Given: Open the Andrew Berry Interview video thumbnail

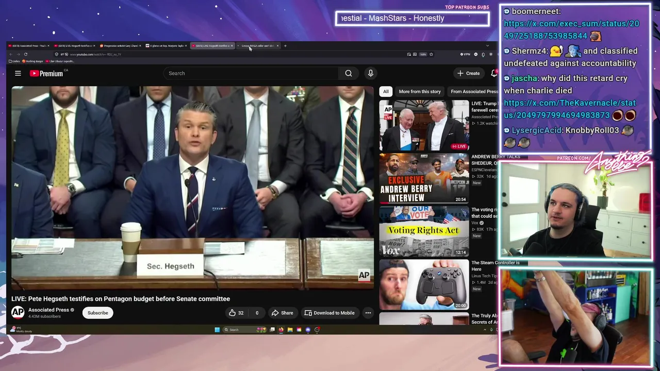Looking at the screenshot, I should pos(424,178).
